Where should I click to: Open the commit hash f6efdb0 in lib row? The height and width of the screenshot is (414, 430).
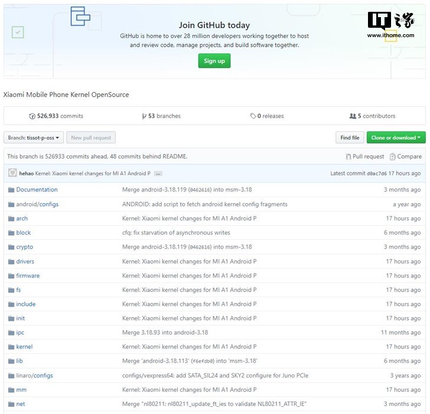click(x=202, y=361)
